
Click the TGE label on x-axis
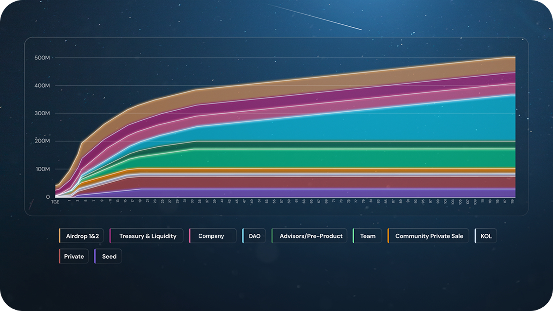(55, 202)
